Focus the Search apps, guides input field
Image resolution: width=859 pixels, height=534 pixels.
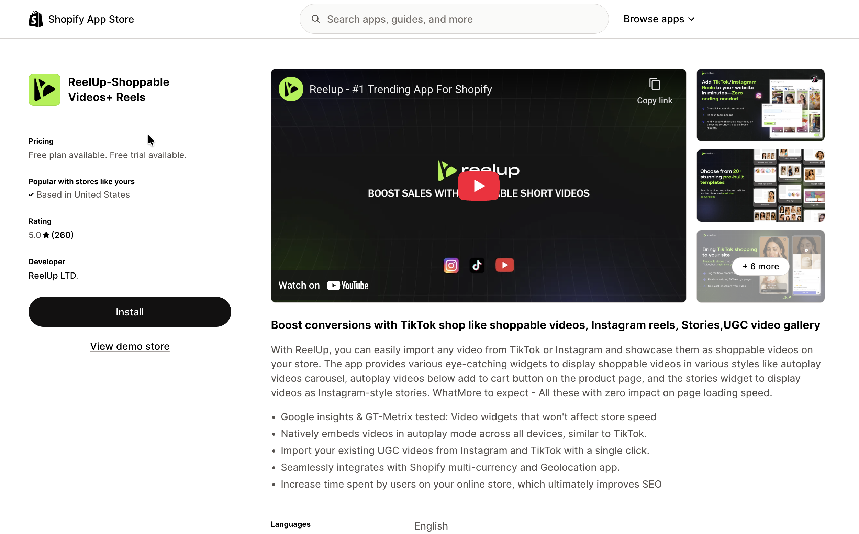click(459, 19)
